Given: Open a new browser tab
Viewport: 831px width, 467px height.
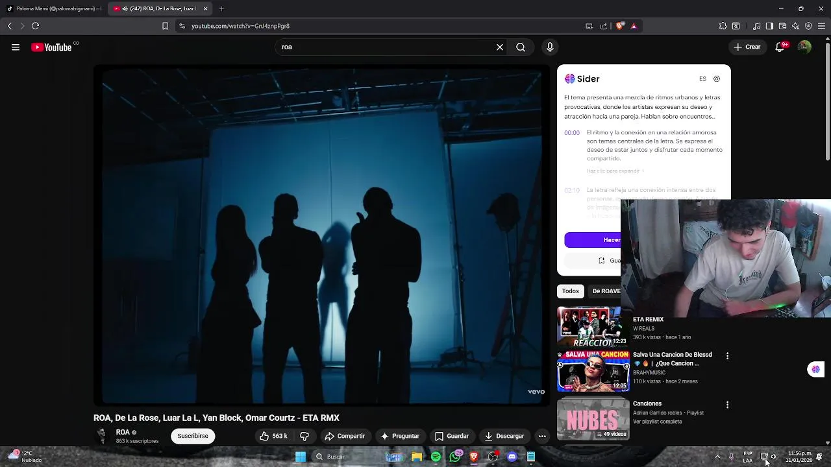Looking at the screenshot, I should 221,8.
